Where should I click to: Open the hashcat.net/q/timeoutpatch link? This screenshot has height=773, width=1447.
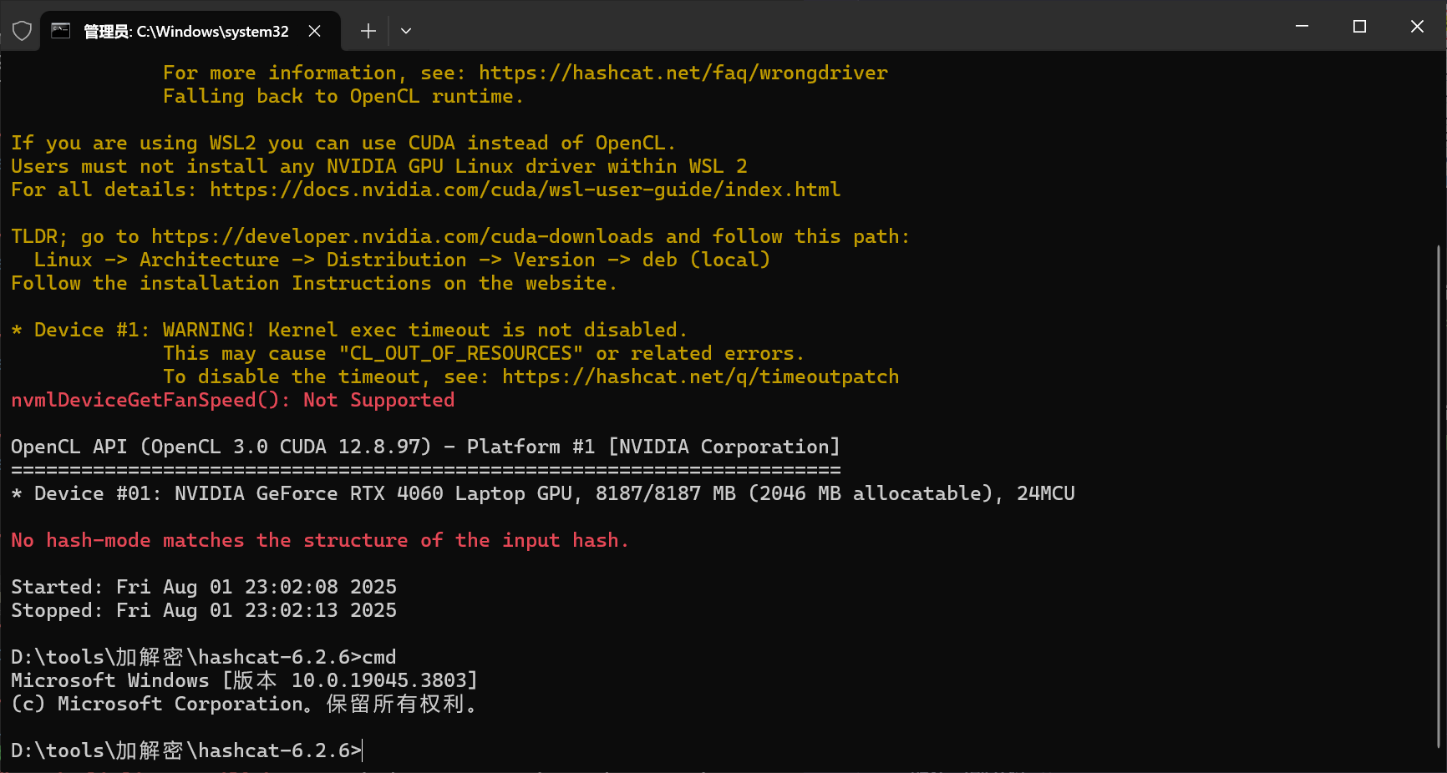pos(700,377)
